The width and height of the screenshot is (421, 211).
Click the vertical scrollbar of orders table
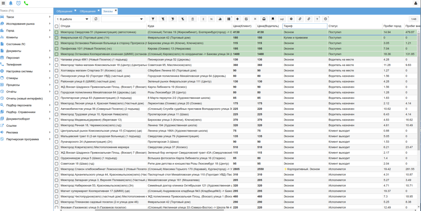point(419,91)
